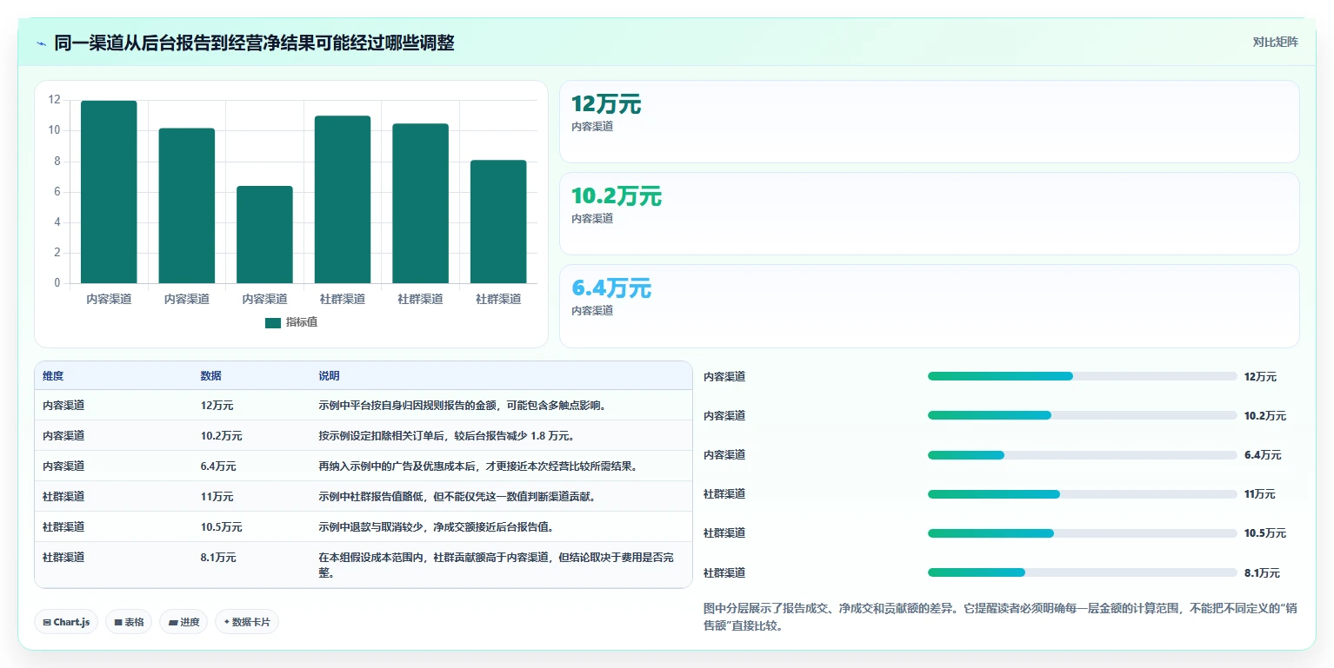Viewport: 1334px width, 668px height.
Task: Click the 社群渠道 label beside the 11万元 progress bar
Action: coord(724,494)
